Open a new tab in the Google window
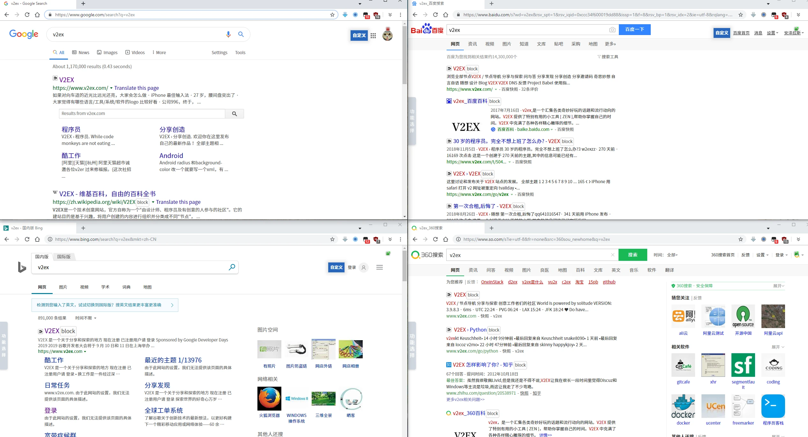Viewport: 808px width, 437px height. pyautogui.click(x=83, y=4)
